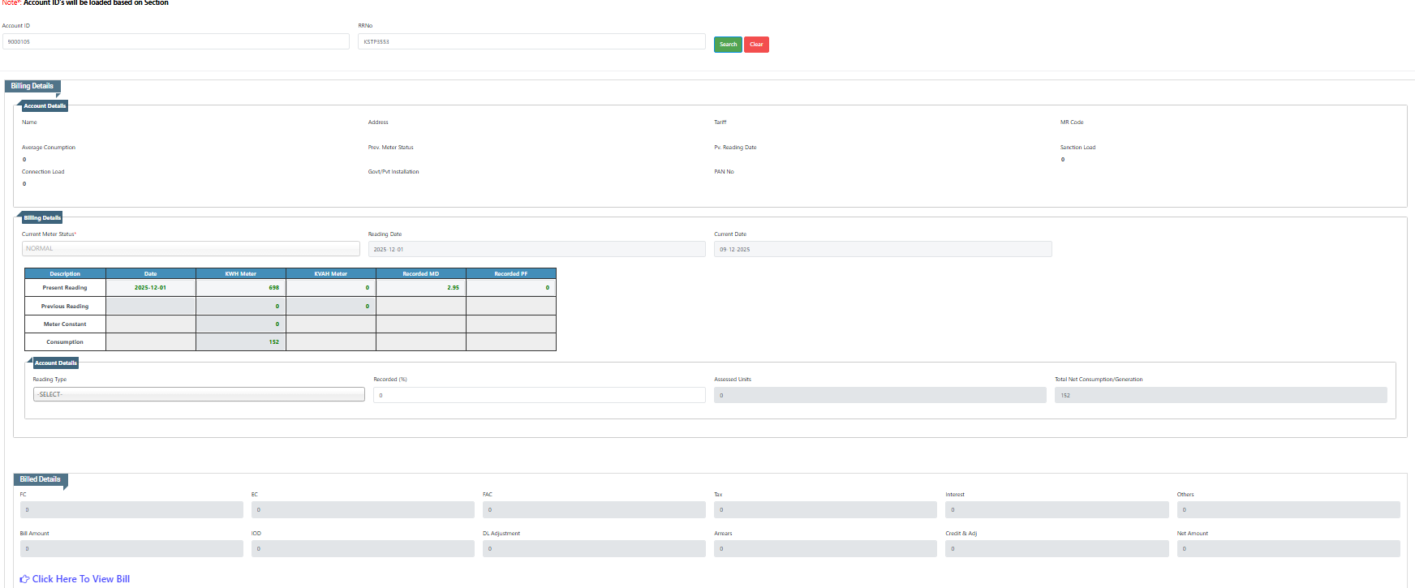Select the Billing Details section tab
1415x588 pixels.
pos(32,86)
